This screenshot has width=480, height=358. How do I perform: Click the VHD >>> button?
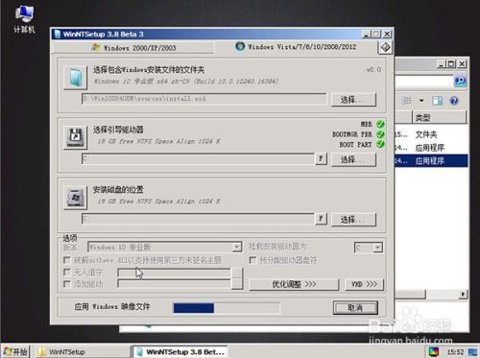(x=364, y=284)
